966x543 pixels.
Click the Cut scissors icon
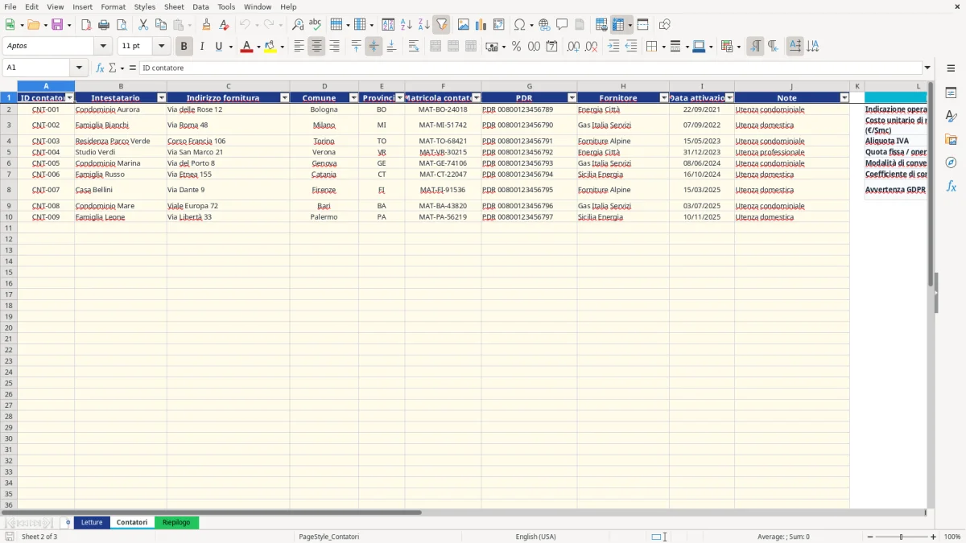142,25
